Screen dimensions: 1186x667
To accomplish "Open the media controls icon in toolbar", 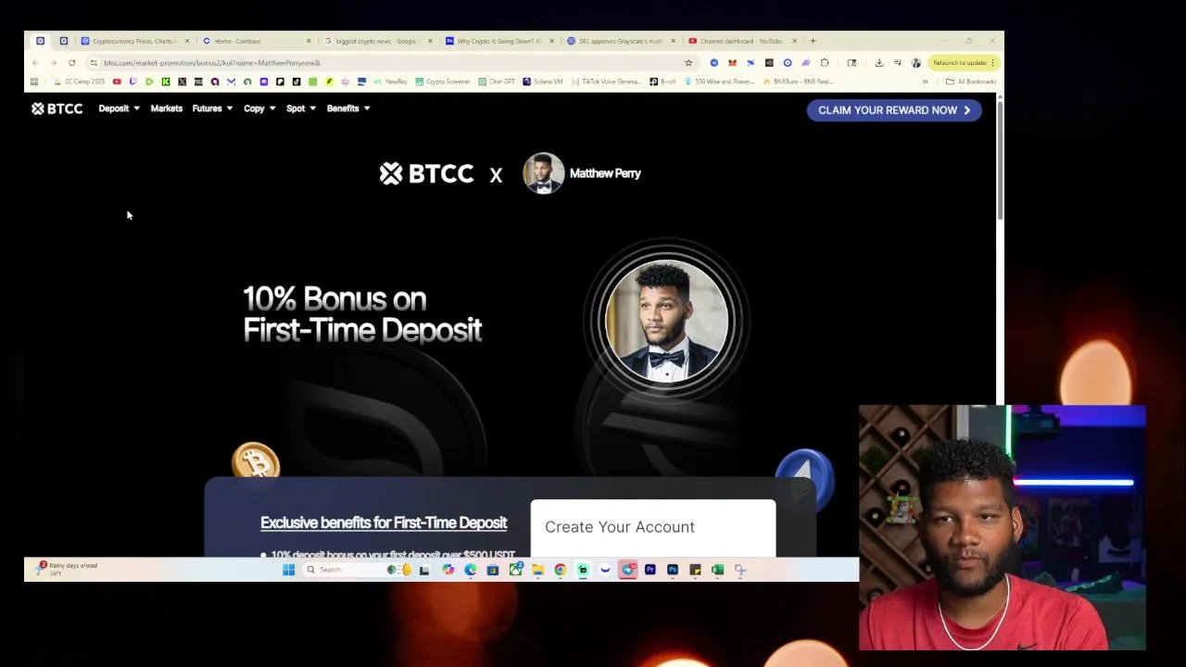I will pos(898,63).
